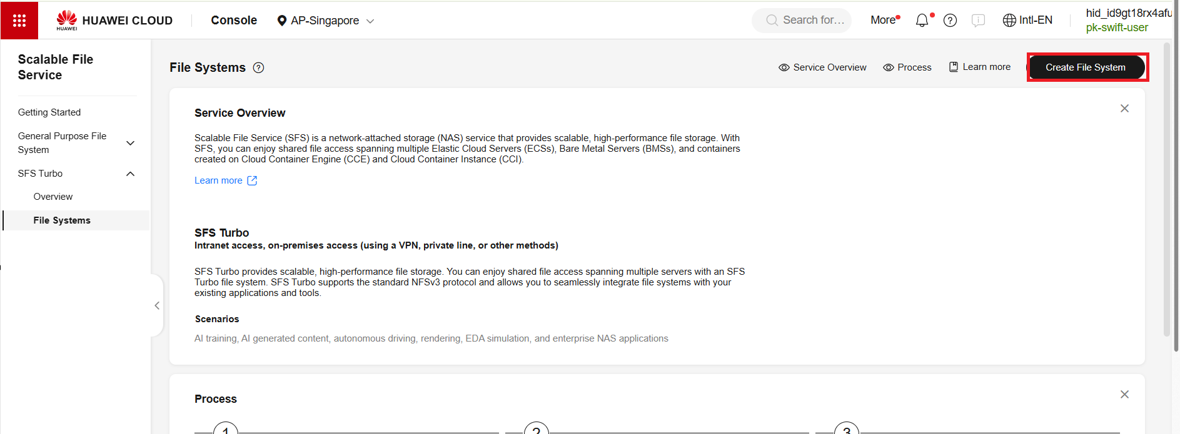Viewport: 1180px width, 434px height.
Task: Click the globe icon next to Intl-EN
Action: click(x=1009, y=21)
